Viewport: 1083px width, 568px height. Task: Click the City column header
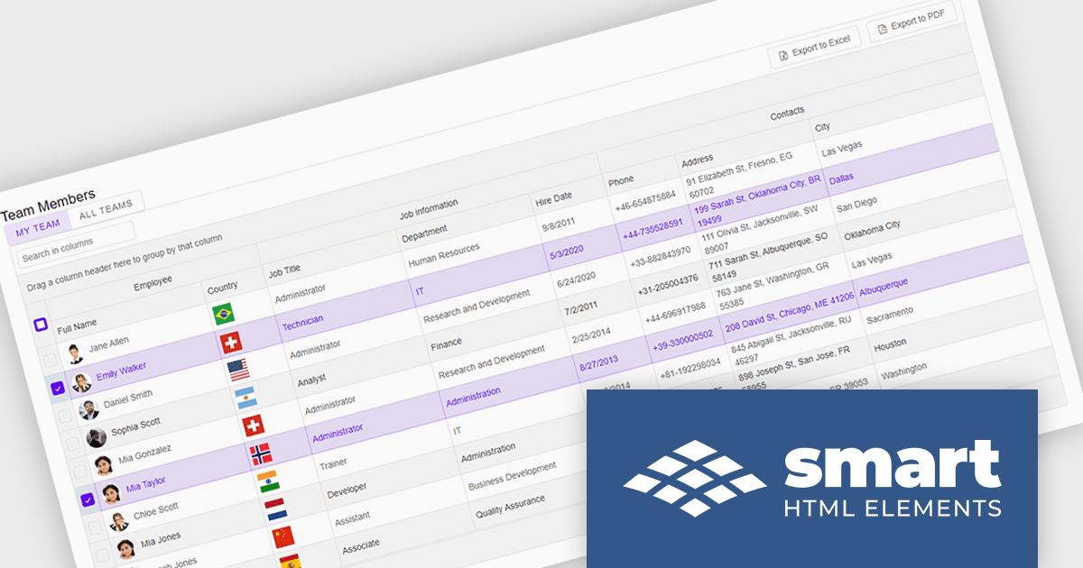click(x=822, y=126)
